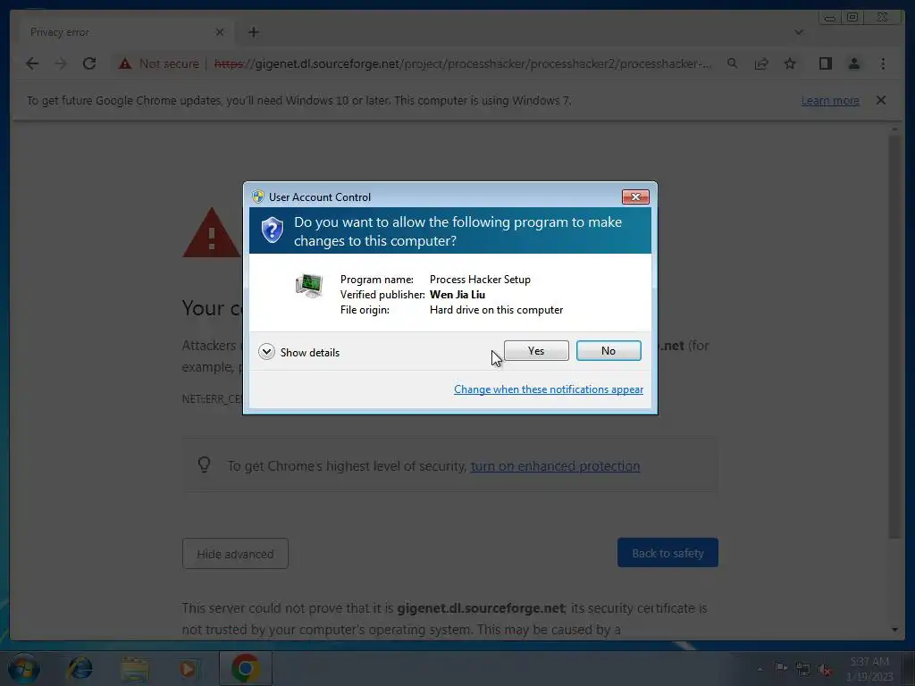Click scrollbar down arrow in Chrome
The image size is (915, 686).
pyautogui.click(x=895, y=630)
